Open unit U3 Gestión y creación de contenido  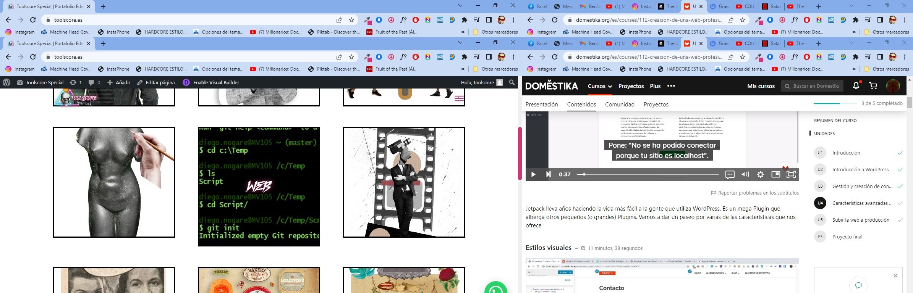pyautogui.click(x=859, y=186)
